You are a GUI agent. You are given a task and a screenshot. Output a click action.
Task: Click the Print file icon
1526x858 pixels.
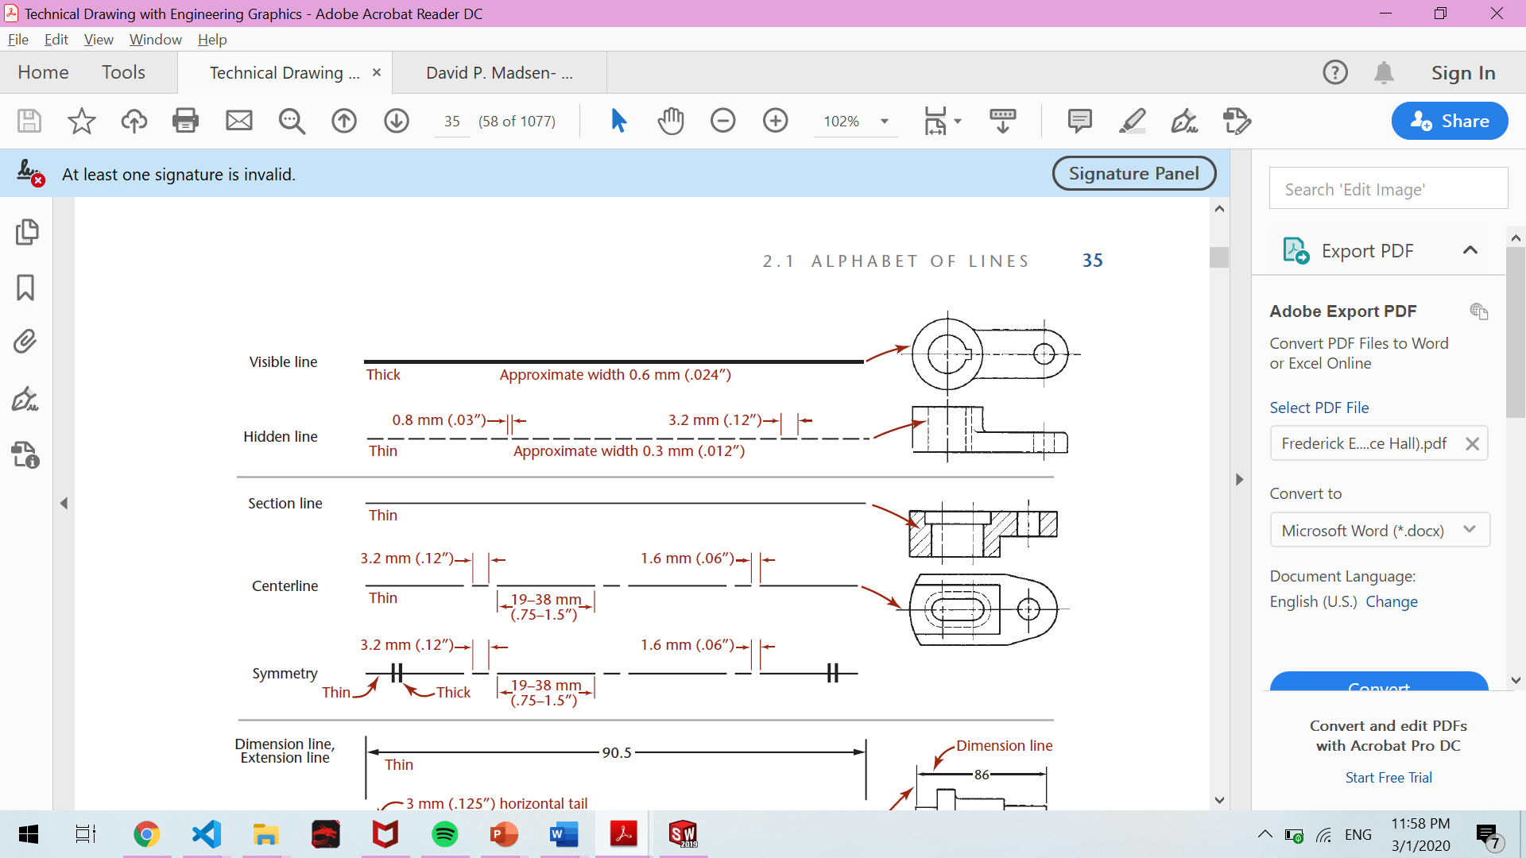click(x=185, y=121)
